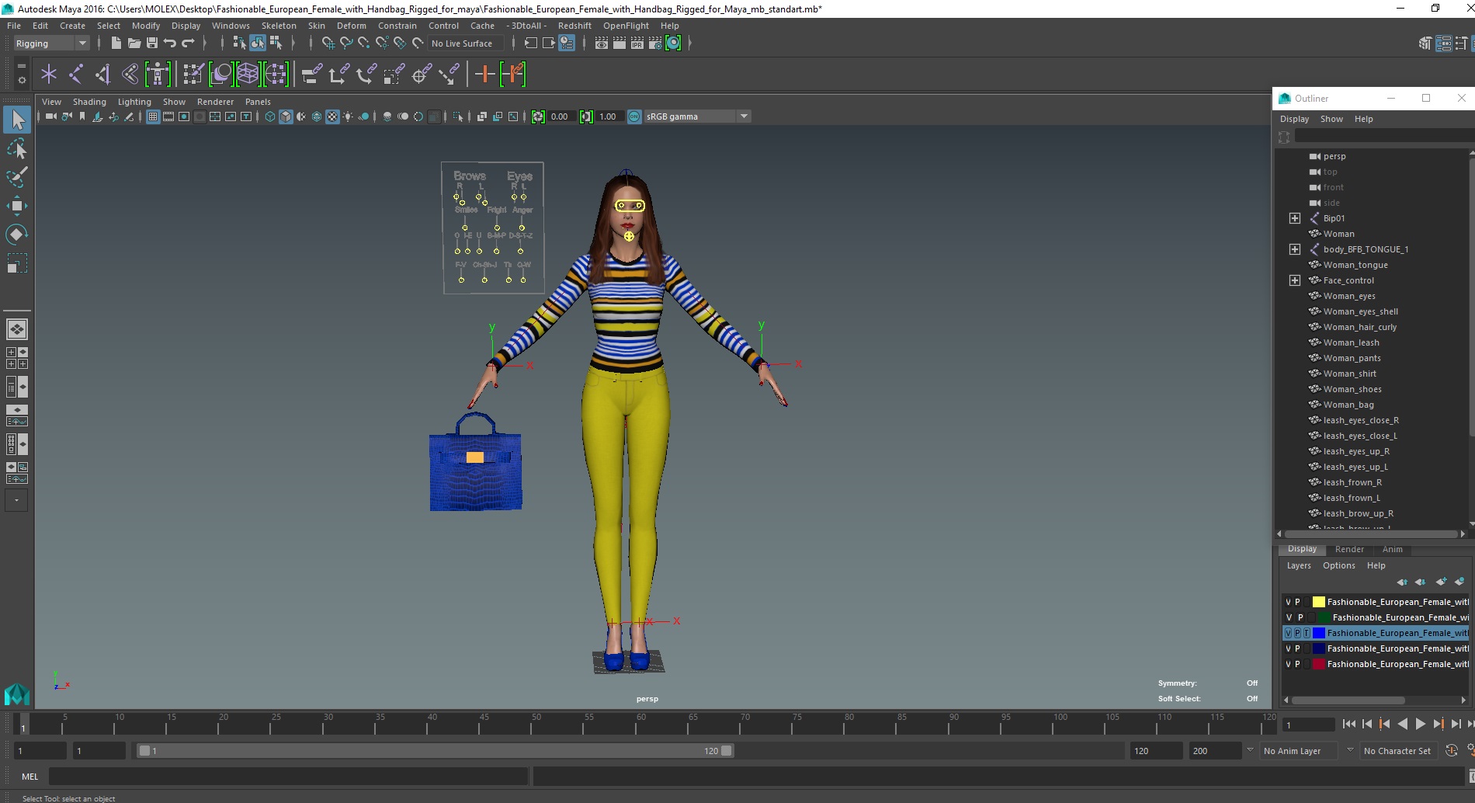Viewport: 1475px width, 803px height.
Task: Open the Render View clapperboard icon
Action: coord(602,43)
